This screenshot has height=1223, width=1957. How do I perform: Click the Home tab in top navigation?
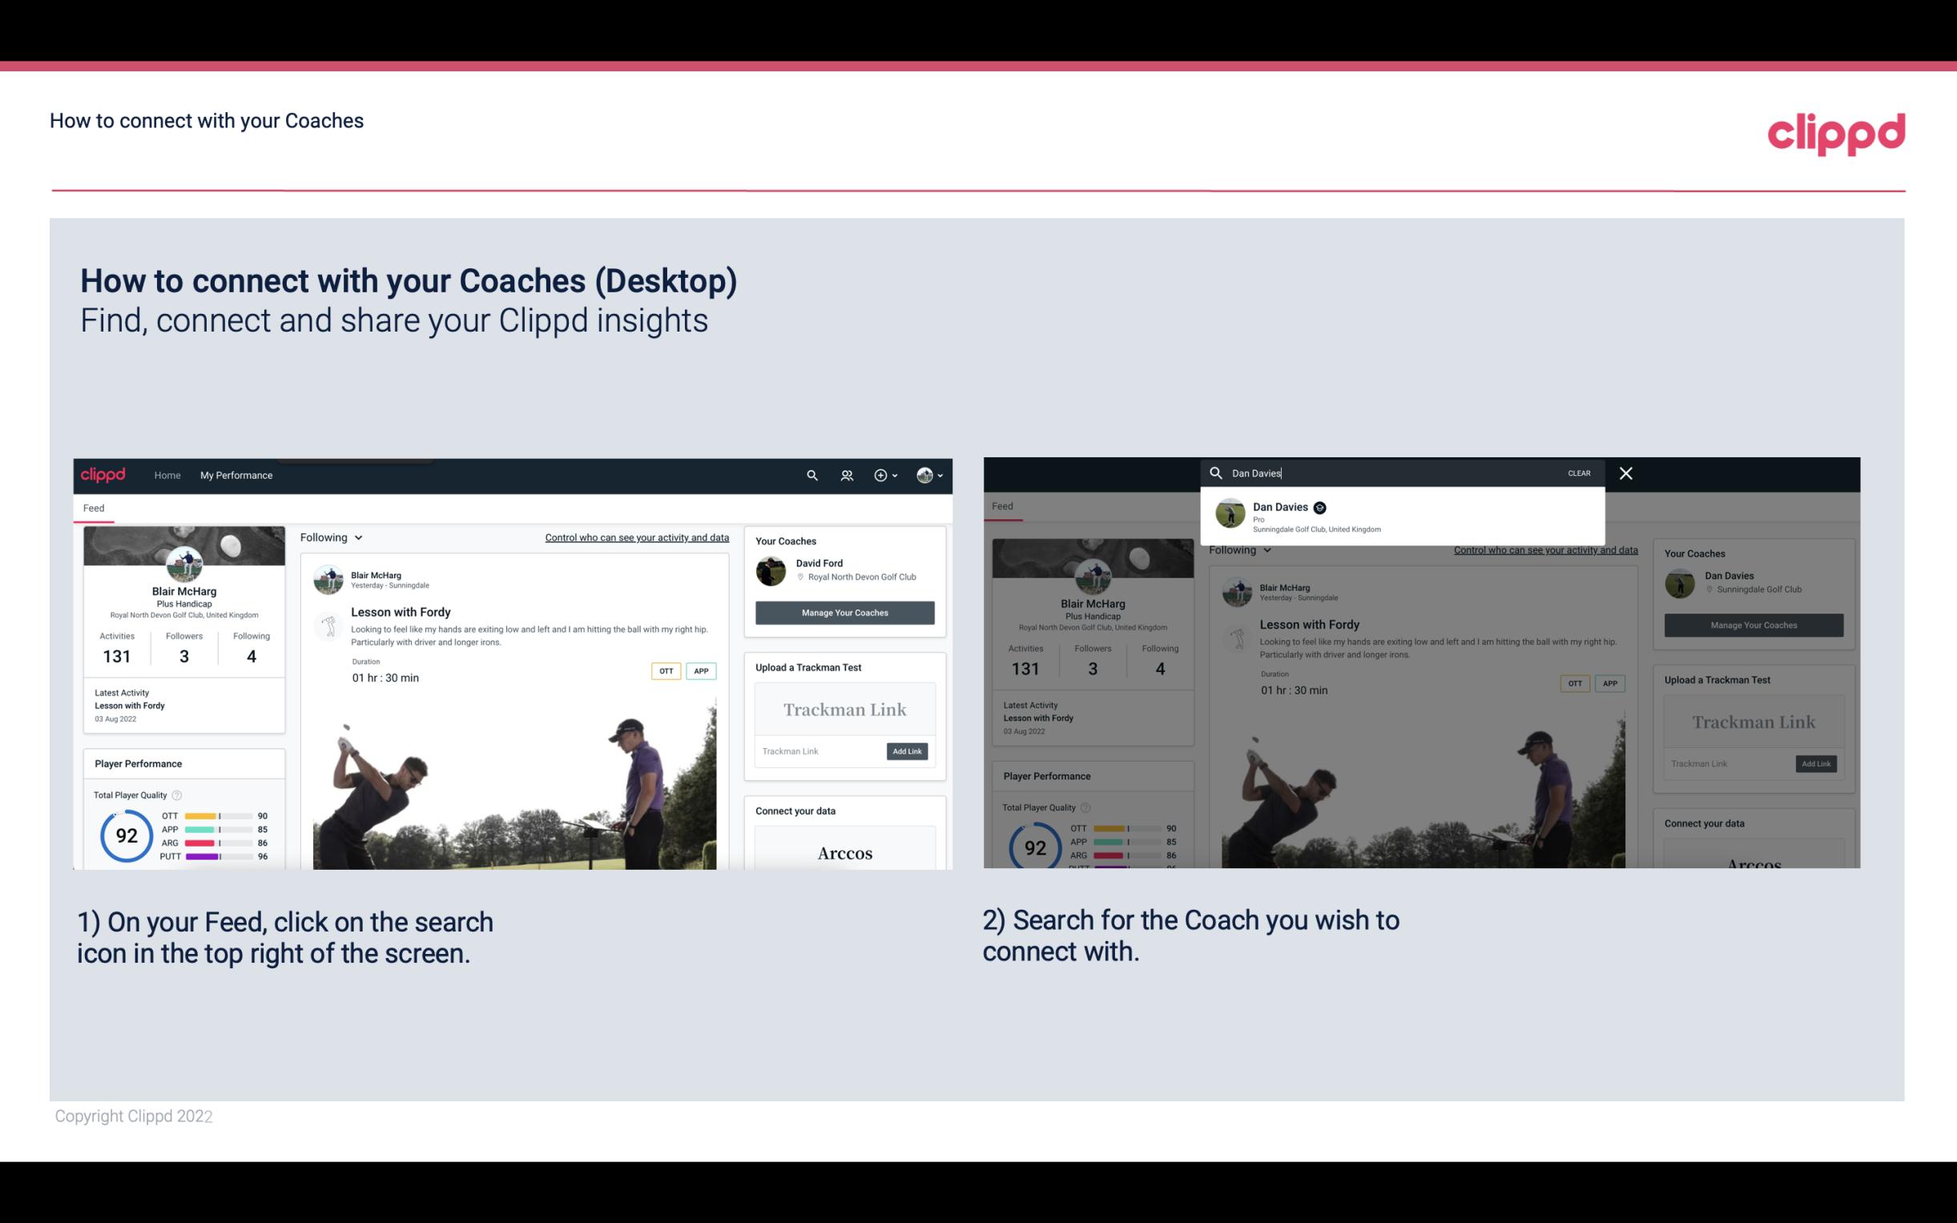pos(167,475)
